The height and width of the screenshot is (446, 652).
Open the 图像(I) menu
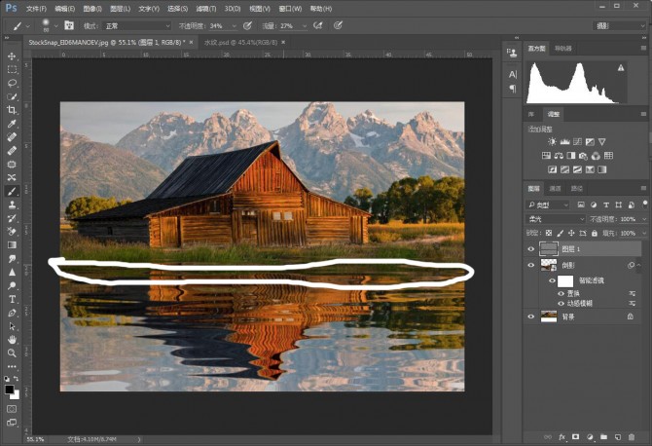[x=92, y=8]
